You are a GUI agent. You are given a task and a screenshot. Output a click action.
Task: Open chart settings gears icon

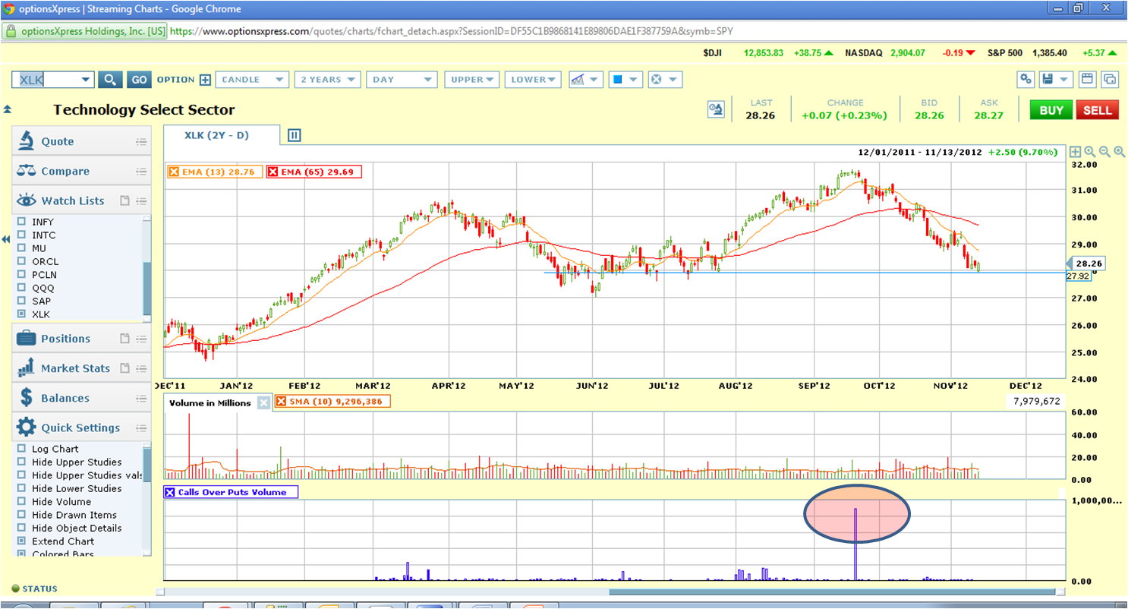tap(1026, 79)
